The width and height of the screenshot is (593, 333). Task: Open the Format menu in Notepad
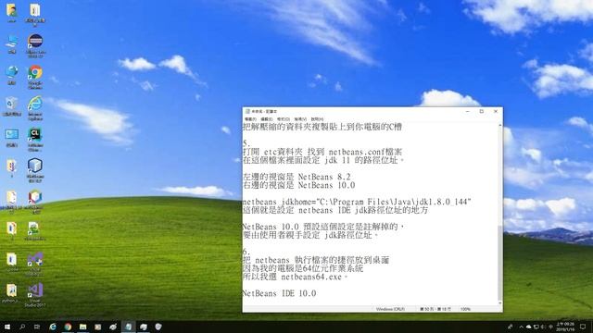[284, 119]
